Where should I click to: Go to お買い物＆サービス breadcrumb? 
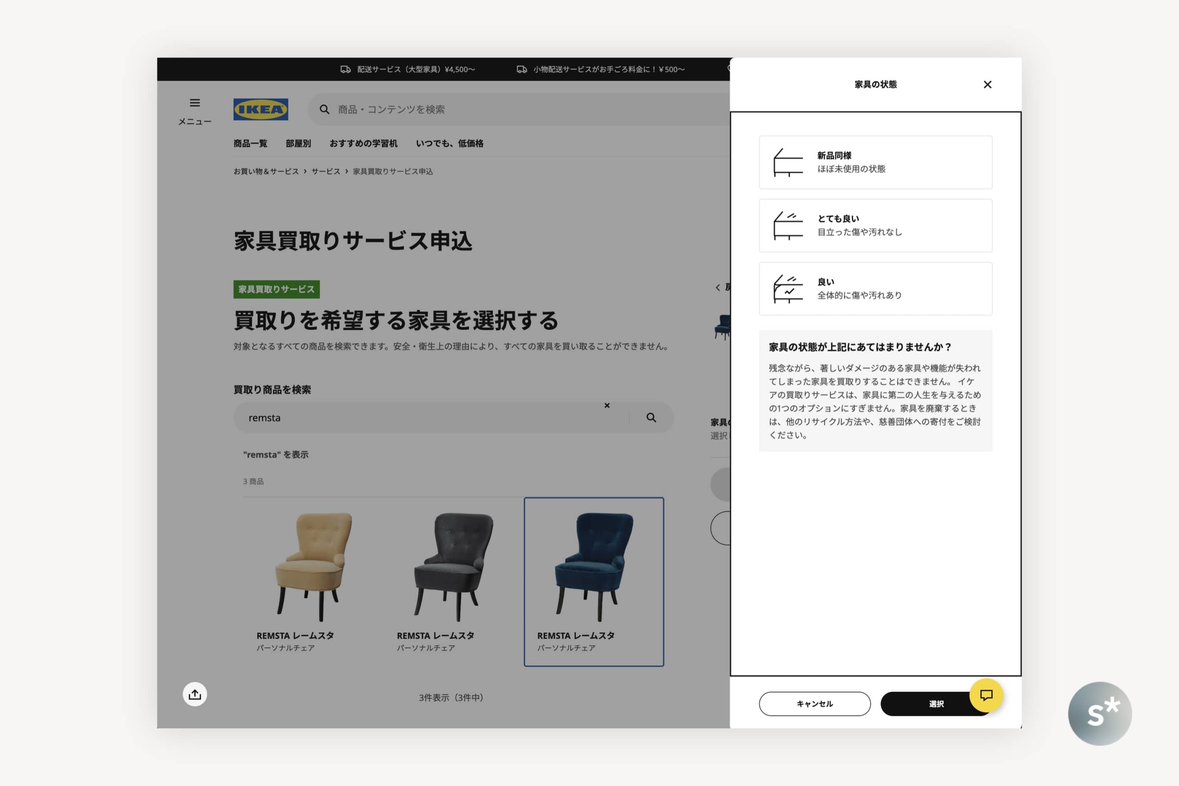[x=266, y=171]
